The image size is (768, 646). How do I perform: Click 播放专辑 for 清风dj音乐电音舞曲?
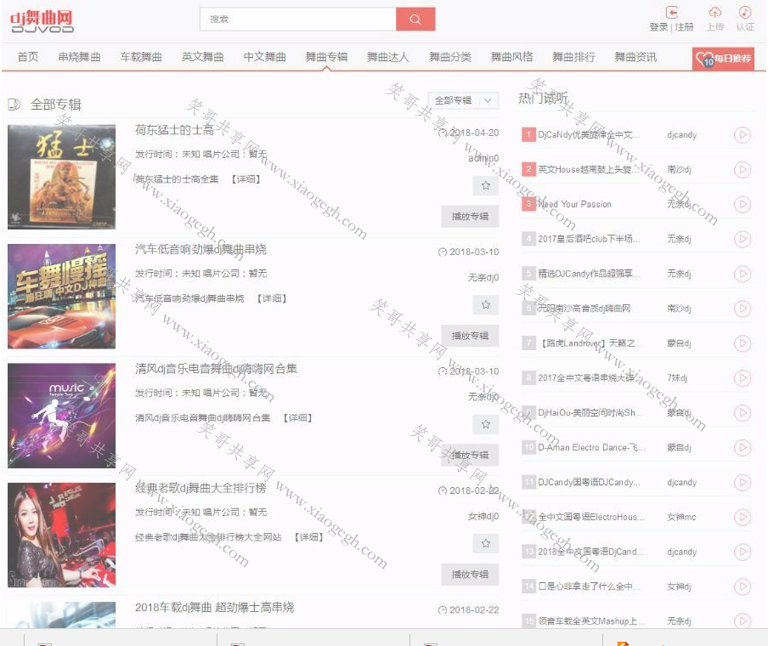point(470,456)
